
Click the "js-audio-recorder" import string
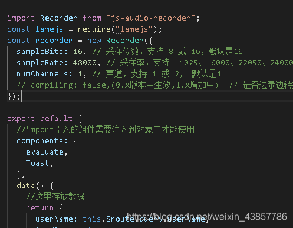coord(150,18)
